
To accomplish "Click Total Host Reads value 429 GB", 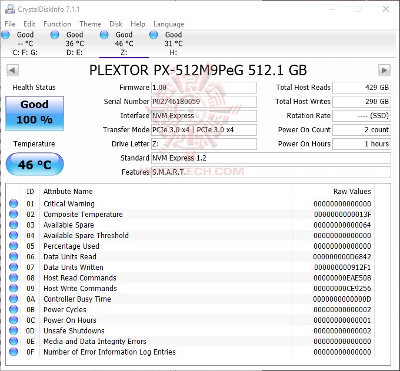I will 362,88.
